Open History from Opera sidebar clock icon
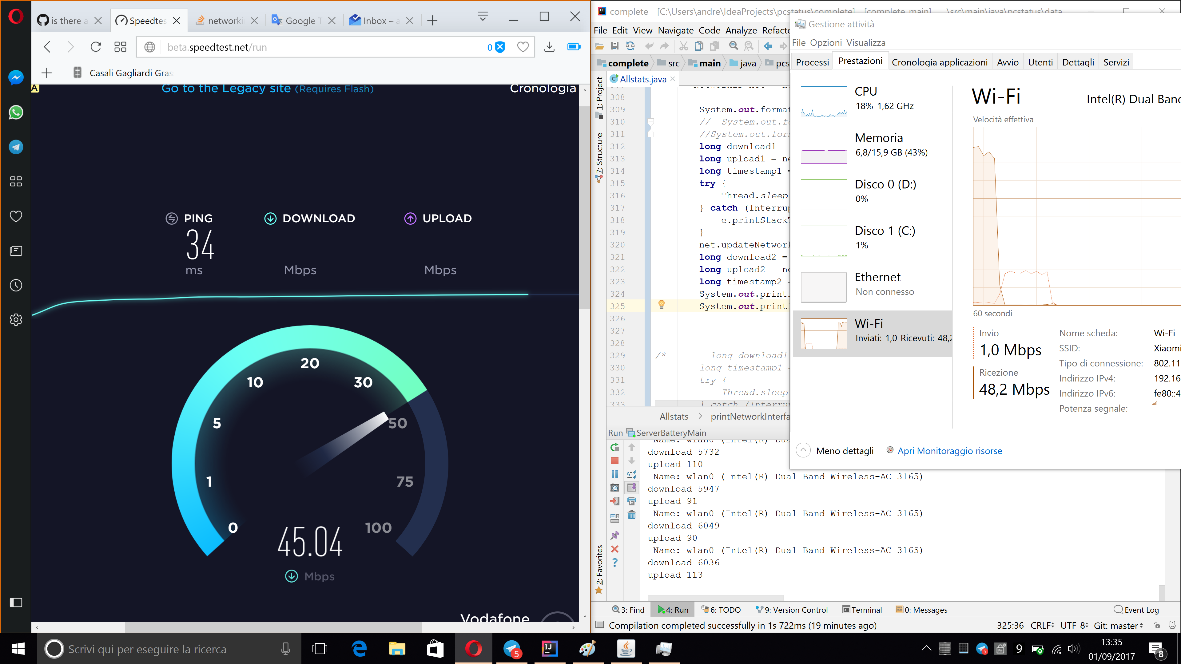The width and height of the screenshot is (1181, 664). (x=16, y=286)
